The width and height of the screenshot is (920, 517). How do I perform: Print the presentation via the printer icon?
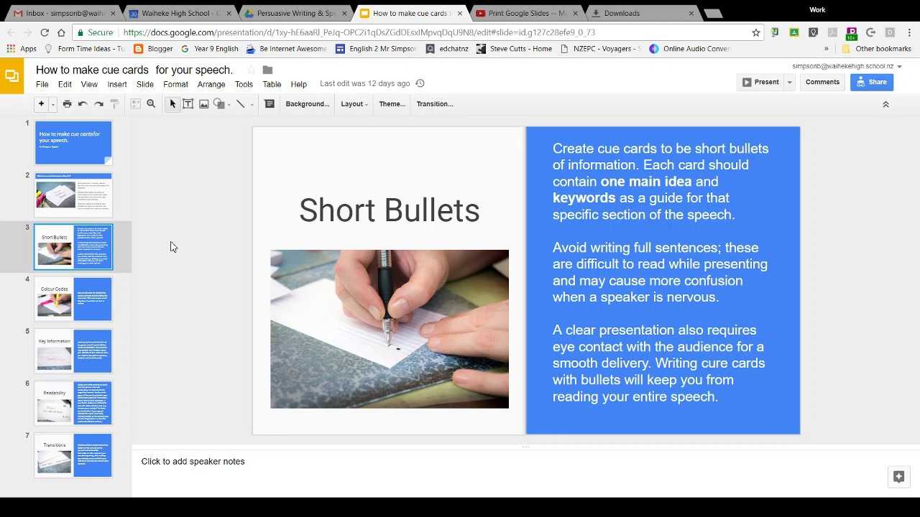[67, 103]
